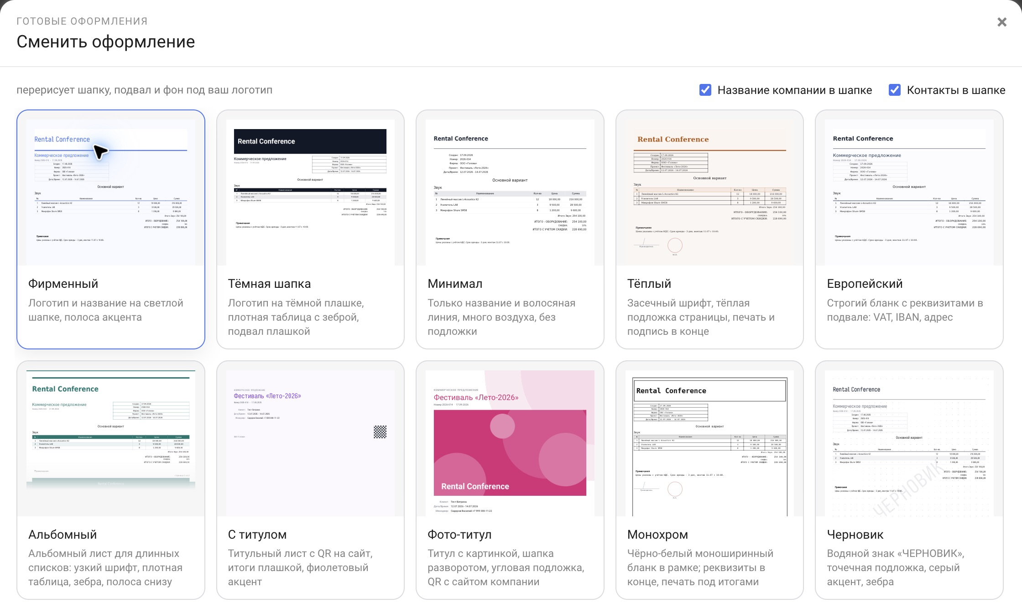Close the design picker dialog
This screenshot has height=603, width=1022.
pos(1002,22)
